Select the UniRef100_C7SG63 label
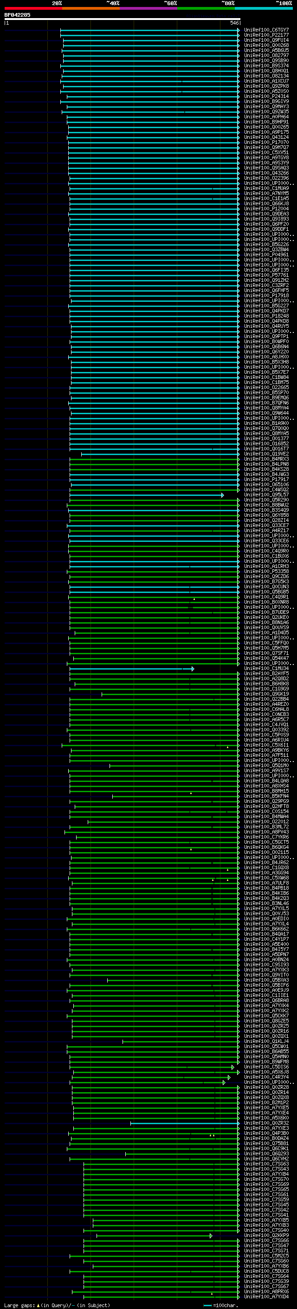The width and height of the screenshot is (297, 1309). tap(266, 1164)
